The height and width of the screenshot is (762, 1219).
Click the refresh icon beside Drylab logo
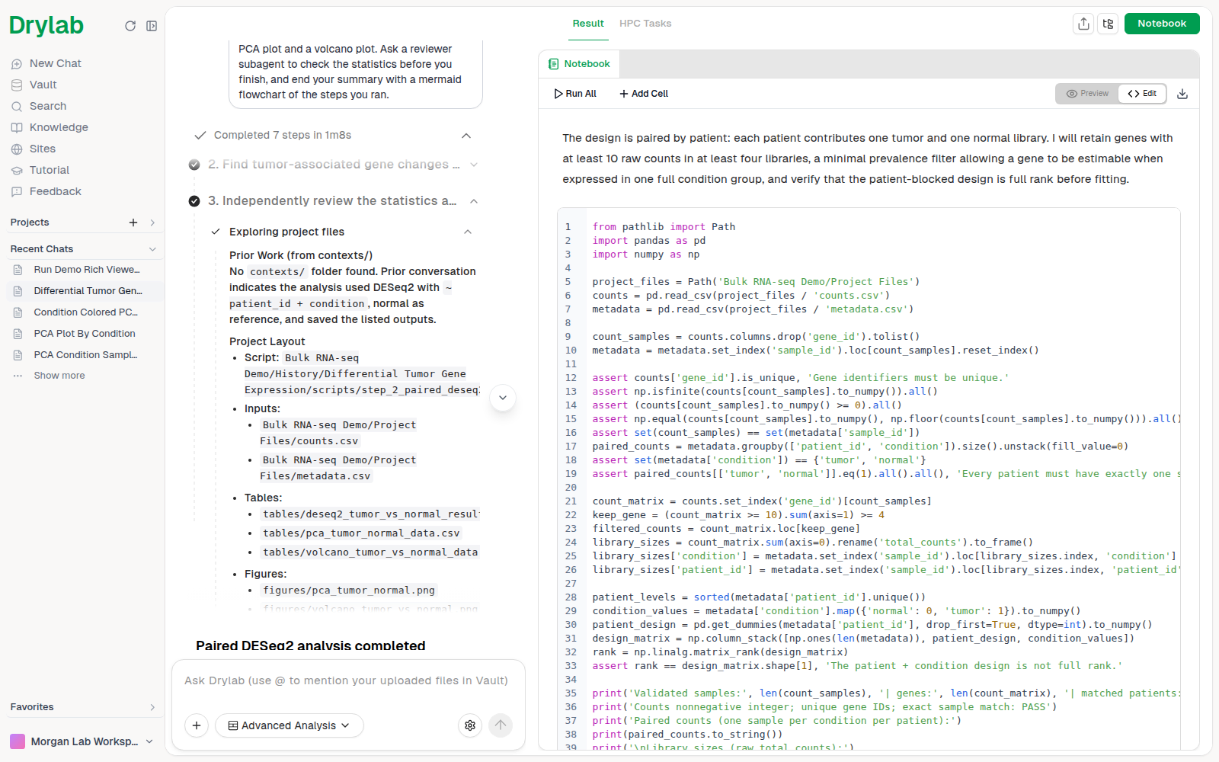click(130, 26)
